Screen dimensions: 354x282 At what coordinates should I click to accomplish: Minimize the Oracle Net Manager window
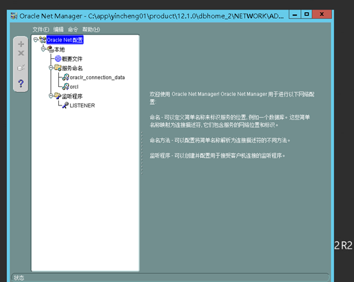pos(295,15)
